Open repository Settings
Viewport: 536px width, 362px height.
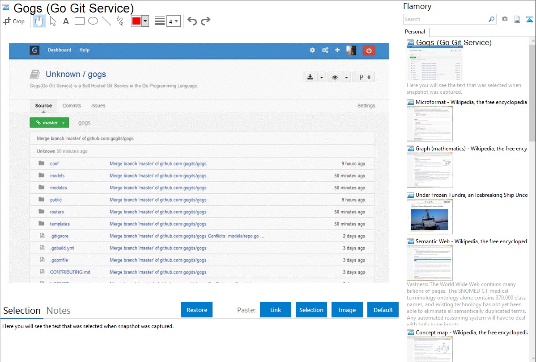(x=366, y=106)
